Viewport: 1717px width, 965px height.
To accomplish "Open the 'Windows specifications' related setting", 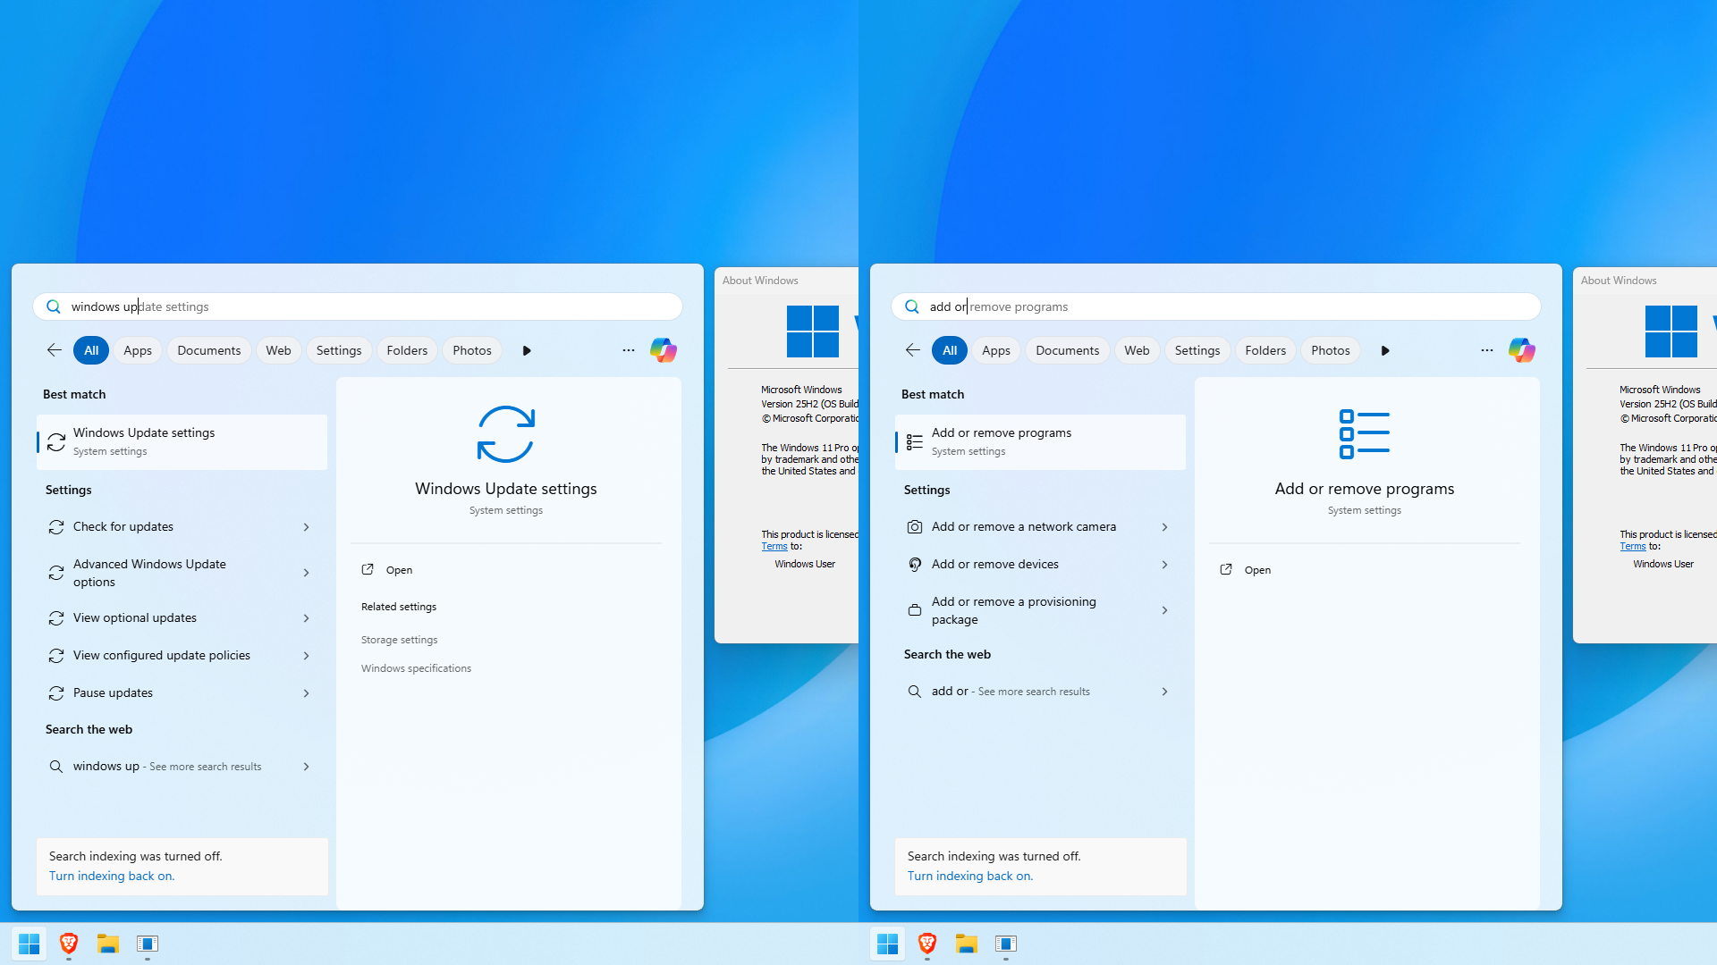I will tap(416, 668).
